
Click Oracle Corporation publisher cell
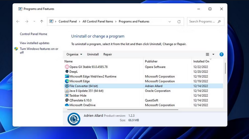coord(158,91)
